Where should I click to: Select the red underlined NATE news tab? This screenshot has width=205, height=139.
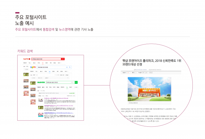43,63
